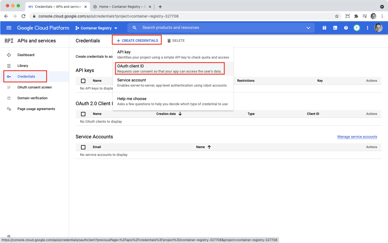Close the Home – Container Registry tab
This screenshot has height=243, width=388.
pos(150,7)
